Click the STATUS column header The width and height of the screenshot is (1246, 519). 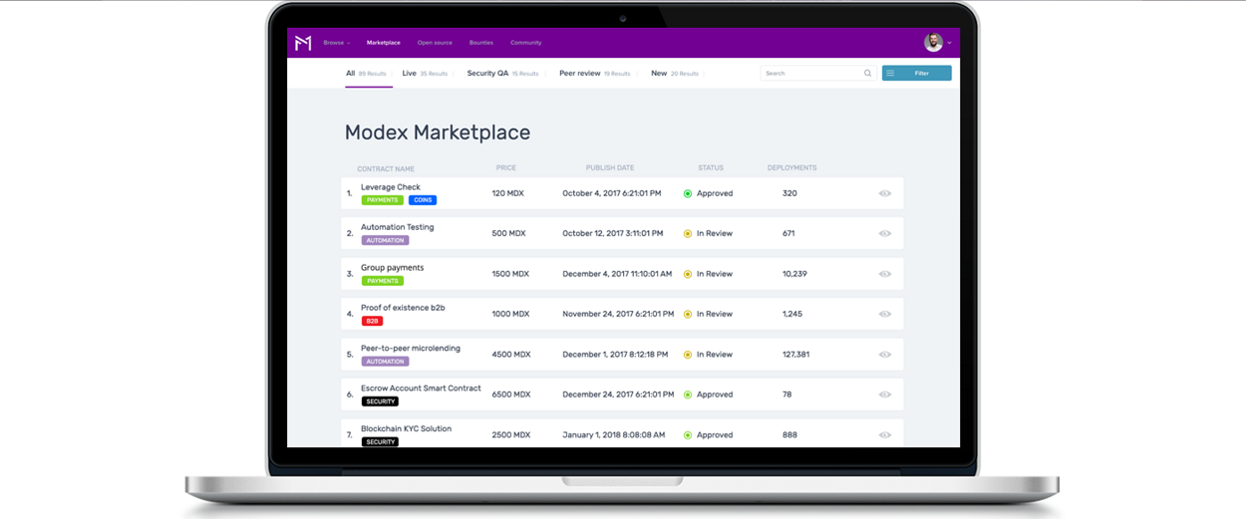[711, 168]
